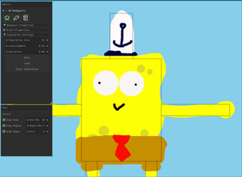This screenshot has height=177, width=242.
Task: Click the Editor panel title bar
Action: tap(26, 4)
